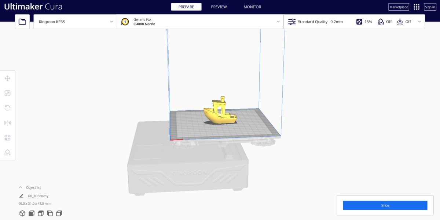Viewport: 440px width, 220px height.
Task: Switch to right side view cube icon
Action: tap(59, 213)
